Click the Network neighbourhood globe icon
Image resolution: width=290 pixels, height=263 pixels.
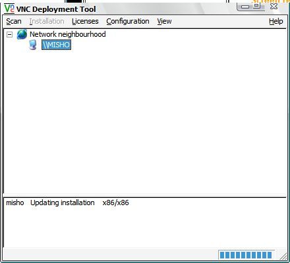pos(22,34)
